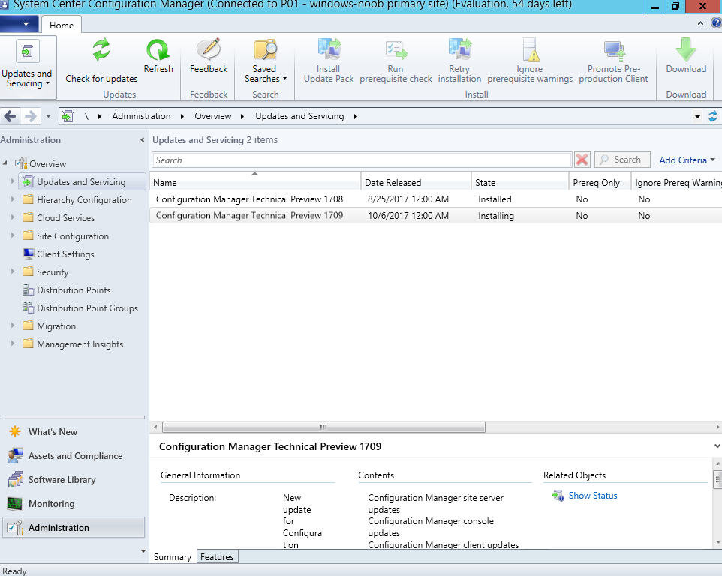Screen dimensions: 722x576
Task: Click Check for updates icon
Action: (101, 49)
